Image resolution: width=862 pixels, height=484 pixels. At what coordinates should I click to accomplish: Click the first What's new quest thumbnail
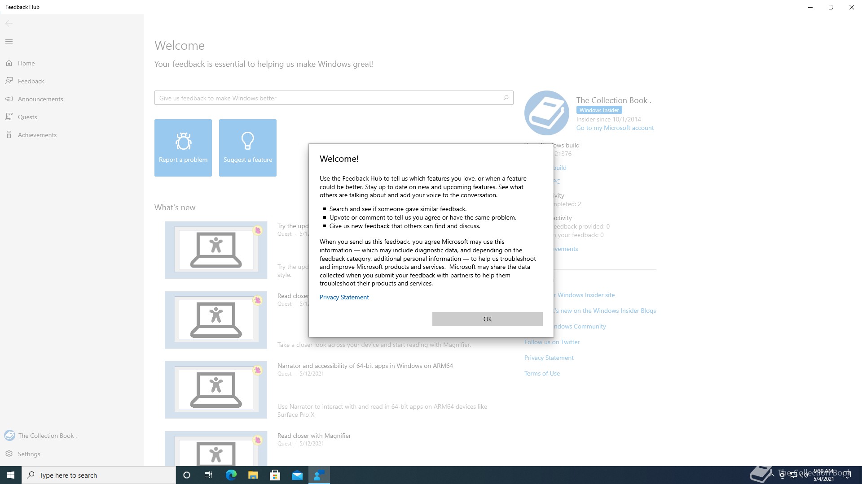[x=216, y=250]
